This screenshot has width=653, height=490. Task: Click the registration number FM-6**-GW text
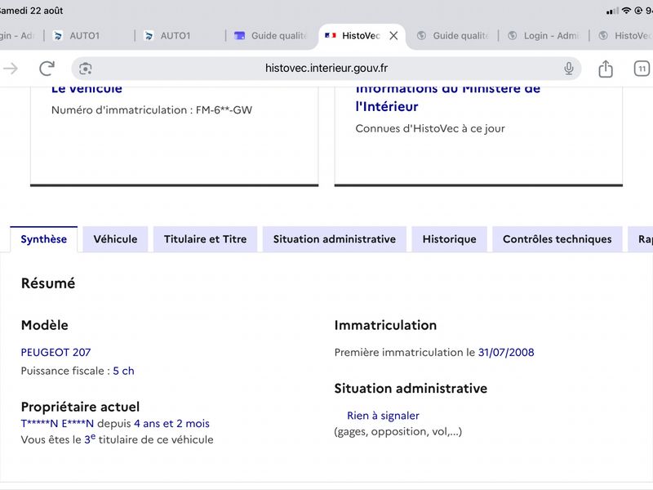point(224,110)
